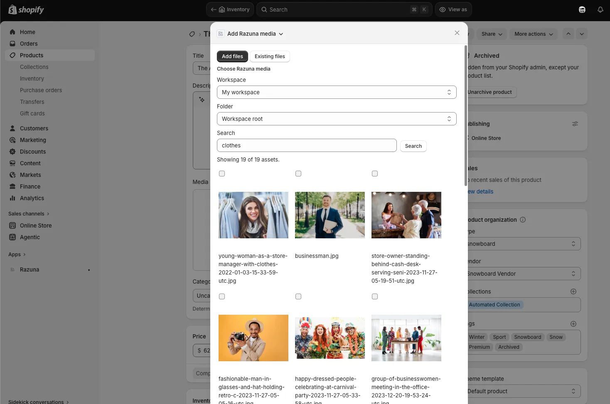The width and height of the screenshot is (610, 404).
Task: Click the Orders sidebar icon
Action: 12,44
